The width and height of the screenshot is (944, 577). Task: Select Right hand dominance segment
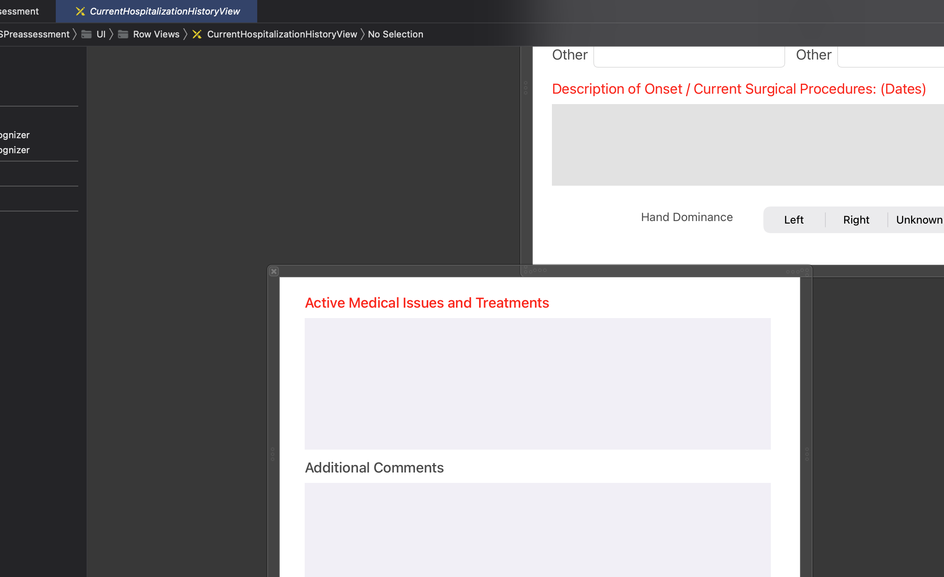856,220
